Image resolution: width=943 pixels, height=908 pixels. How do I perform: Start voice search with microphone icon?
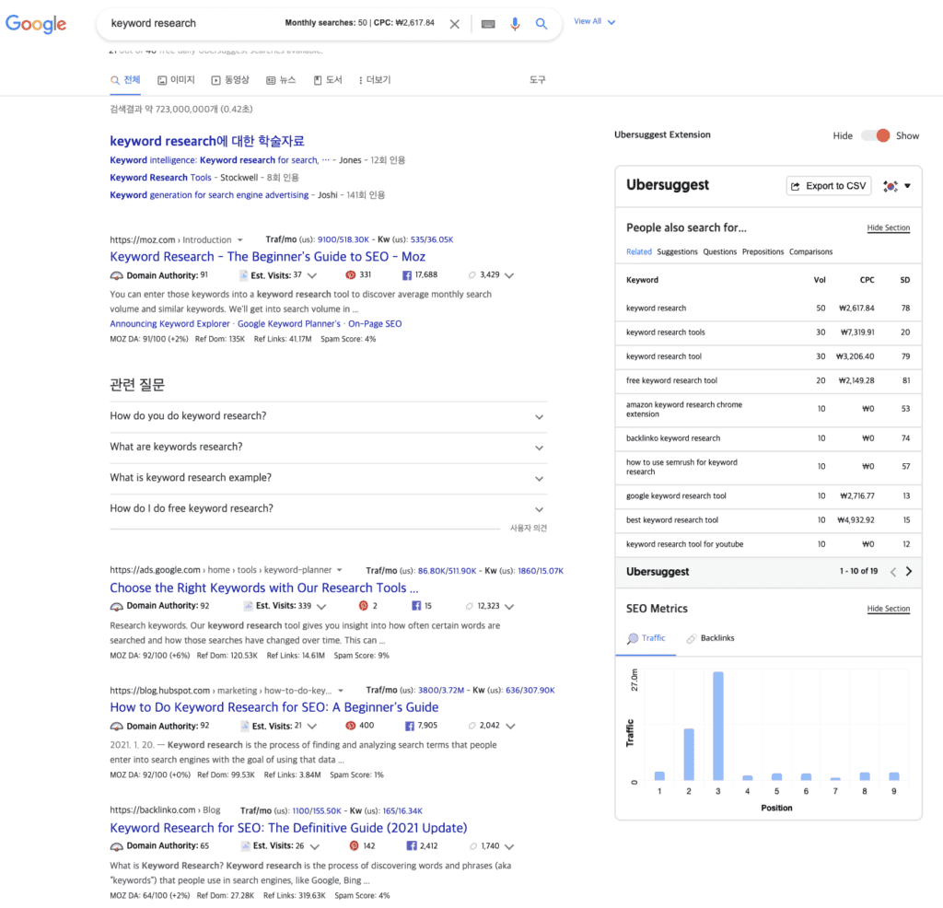(x=515, y=24)
